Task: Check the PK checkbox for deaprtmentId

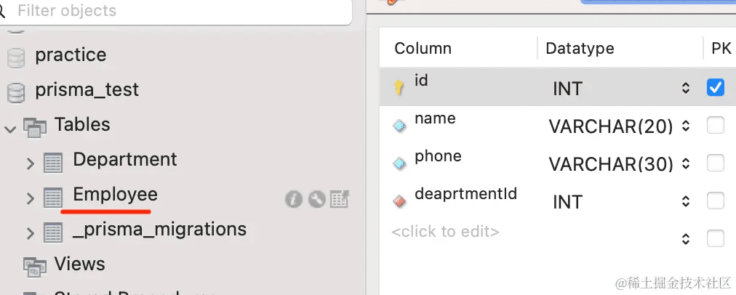Action: [x=716, y=201]
